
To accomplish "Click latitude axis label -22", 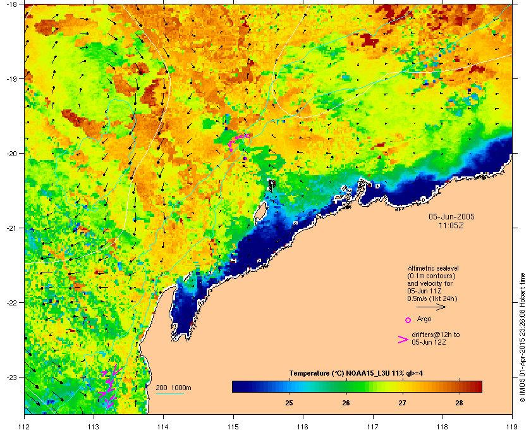I will (x=12, y=302).
